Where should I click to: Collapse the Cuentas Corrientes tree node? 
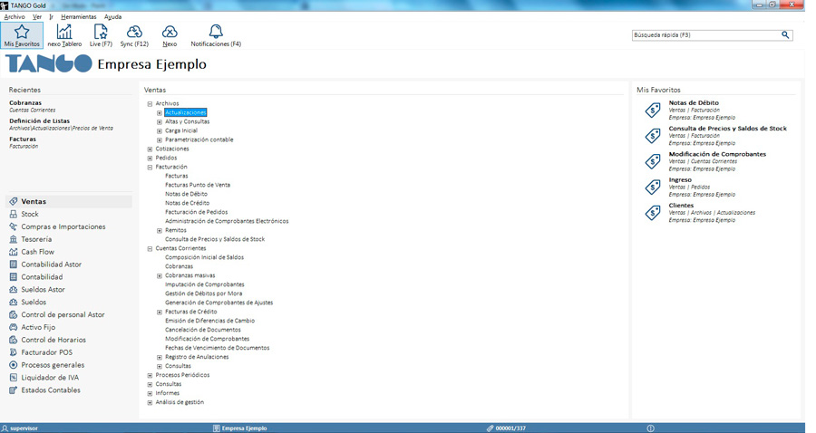point(150,248)
